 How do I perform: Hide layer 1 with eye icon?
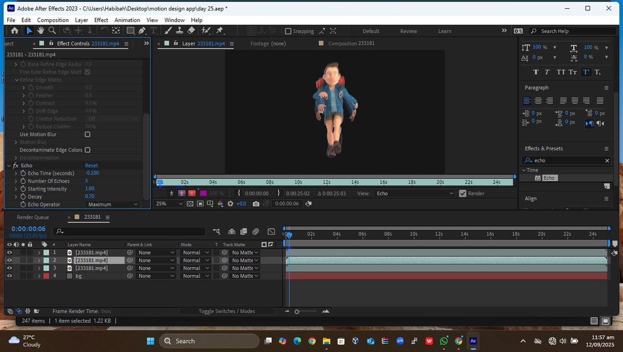click(x=9, y=252)
